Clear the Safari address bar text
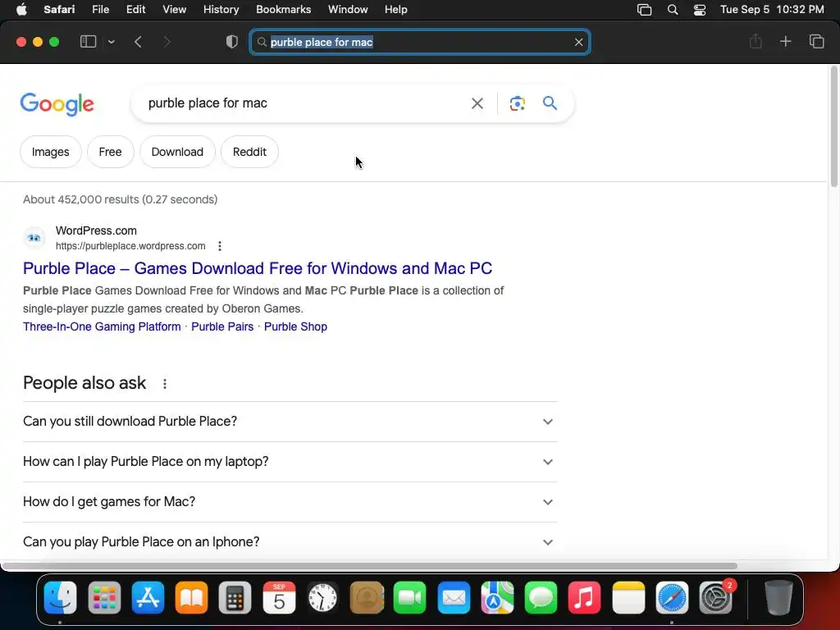This screenshot has height=630, width=840. point(578,43)
